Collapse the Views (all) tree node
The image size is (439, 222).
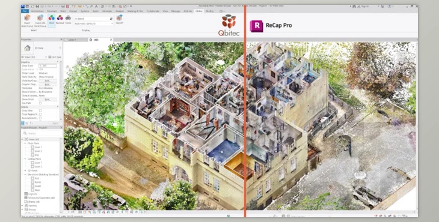[x=23, y=139]
